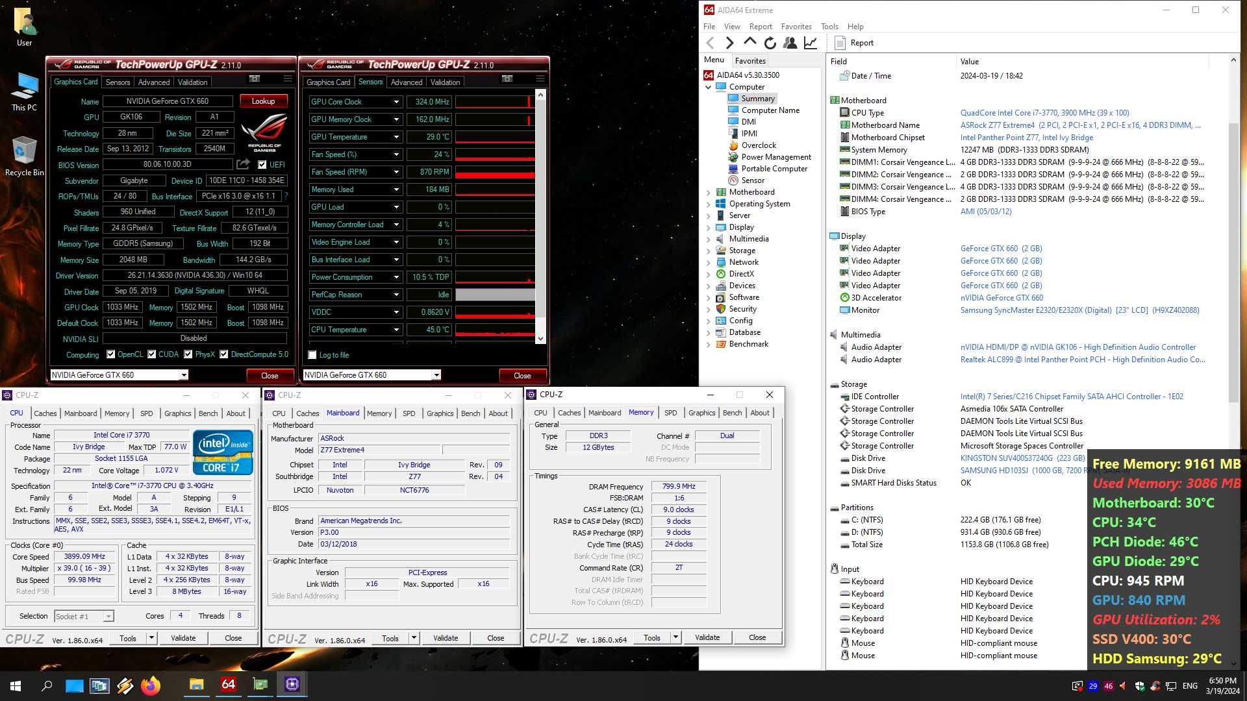Open the AIDA64 graph chart toolbar icon
Image resolution: width=1247 pixels, height=701 pixels.
pyautogui.click(x=811, y=43)
